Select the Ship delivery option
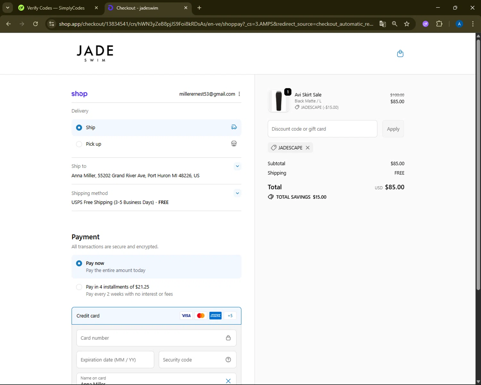Screen dimensions: 481x385 pos(156,127)
